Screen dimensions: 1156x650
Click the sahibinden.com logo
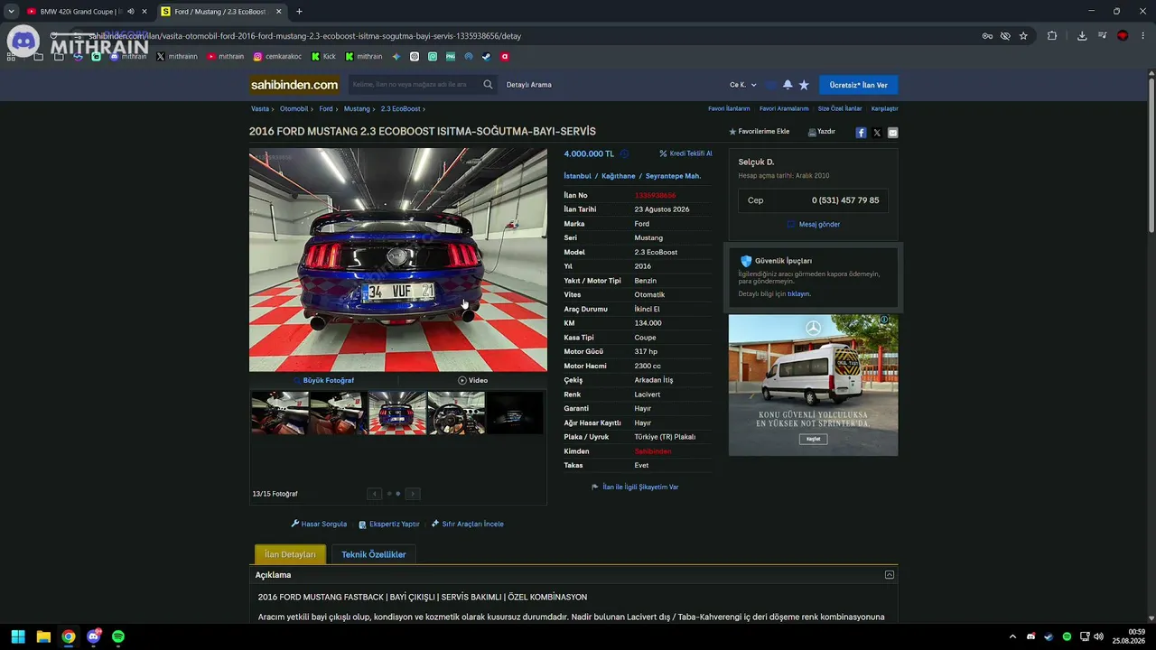coord(294,85)
